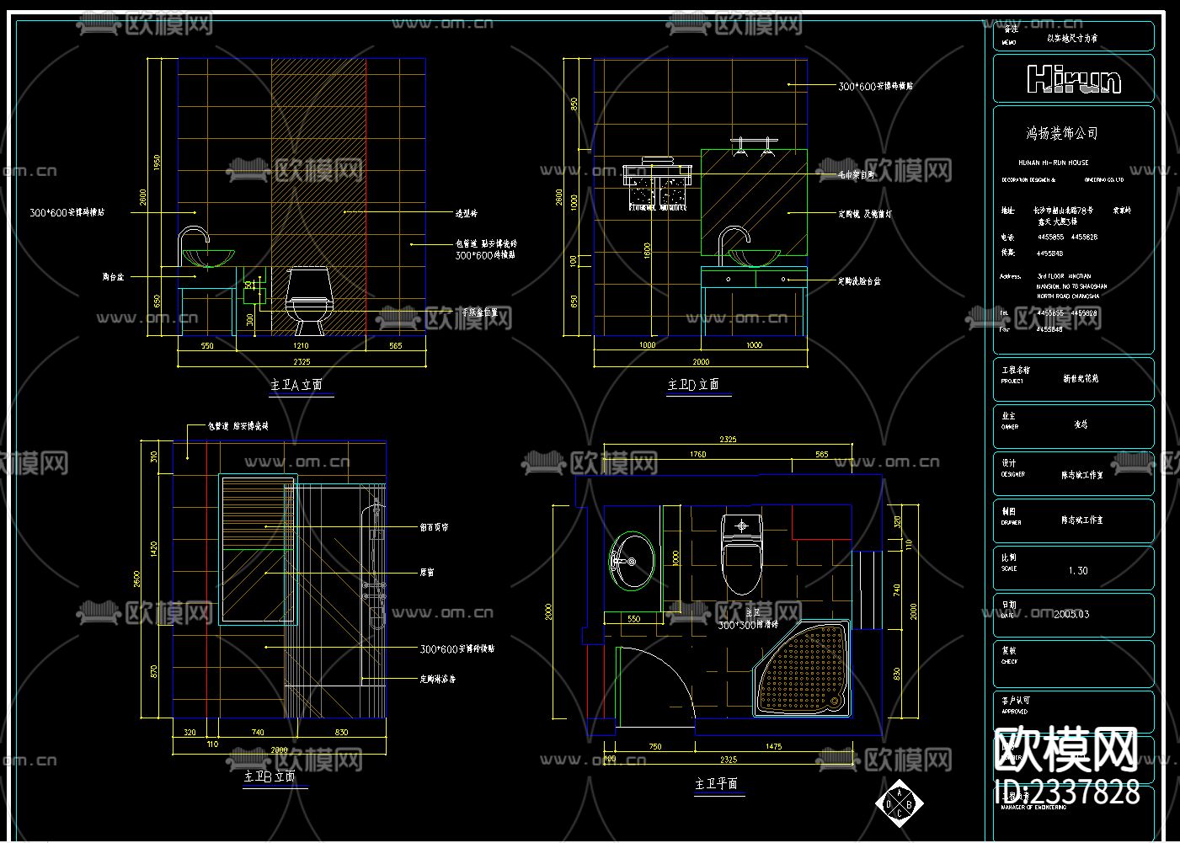Select the "1.30" scale value

coord(1078,570)
